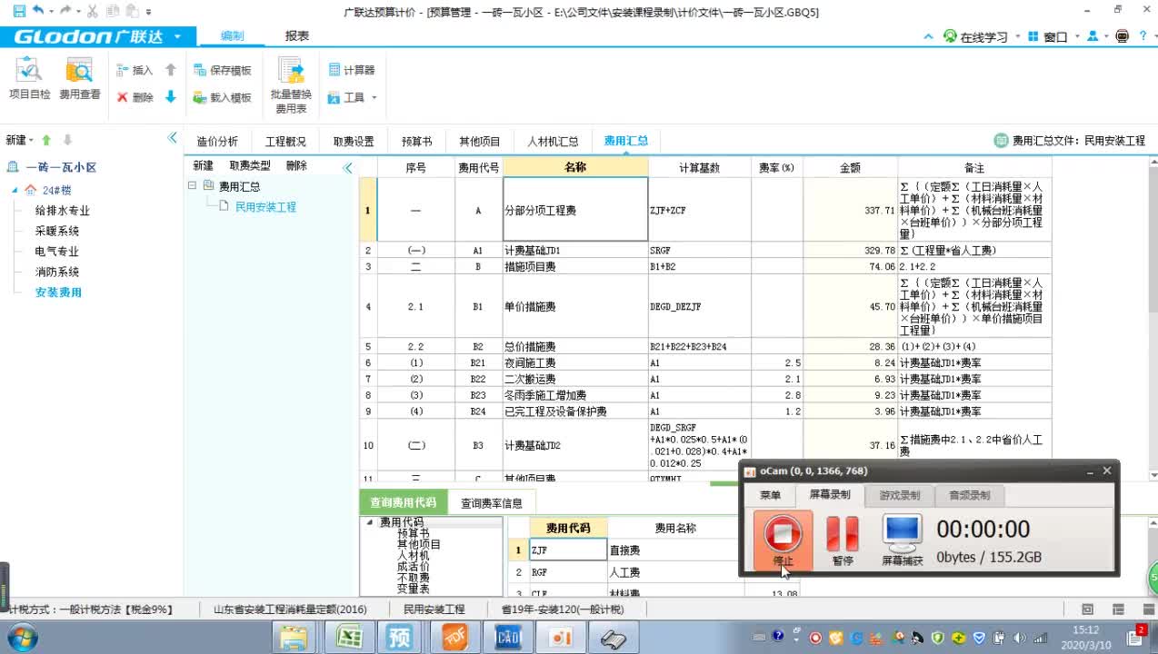Open the 查询费用代码 tab

(403, 502)
